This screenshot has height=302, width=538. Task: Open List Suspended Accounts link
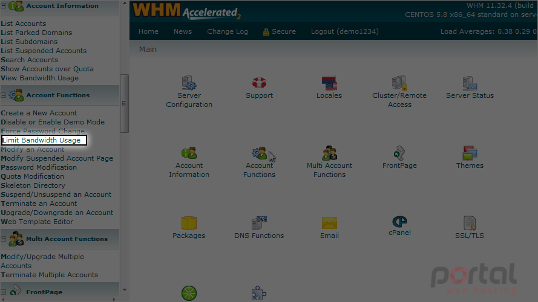click(x=44, y=51)
